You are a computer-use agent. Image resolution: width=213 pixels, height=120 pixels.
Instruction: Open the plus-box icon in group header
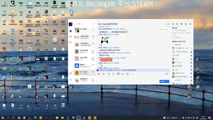[x=186, y=24]
